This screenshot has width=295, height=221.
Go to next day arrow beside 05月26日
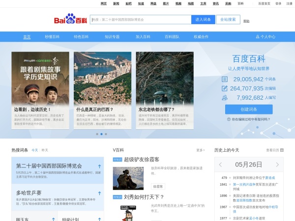coord(277,165)
